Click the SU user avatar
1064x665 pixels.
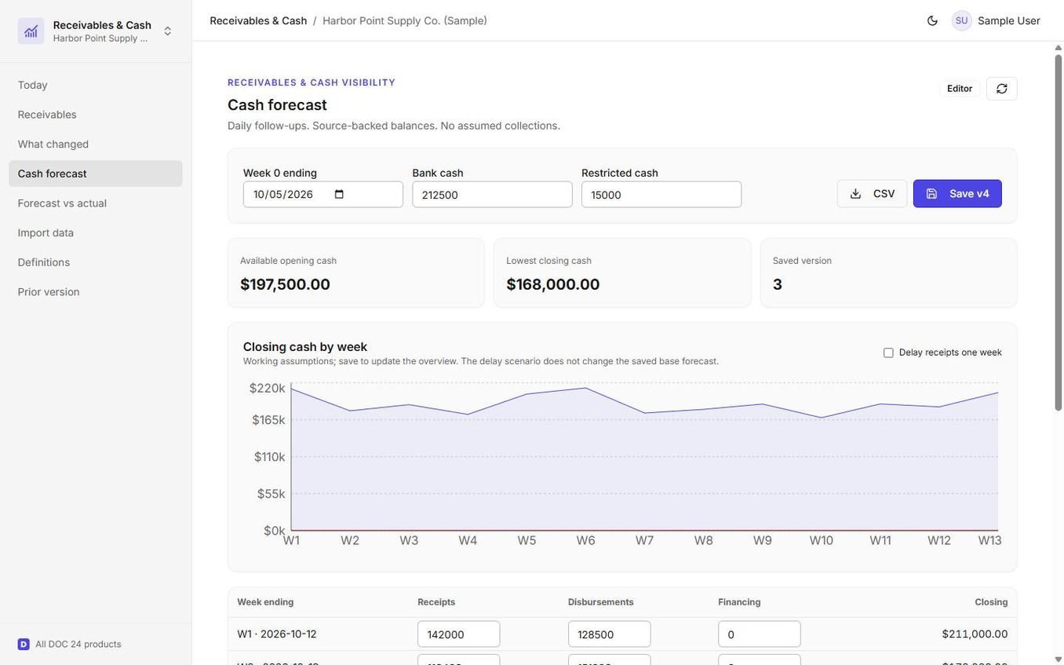tap(961, 20)
